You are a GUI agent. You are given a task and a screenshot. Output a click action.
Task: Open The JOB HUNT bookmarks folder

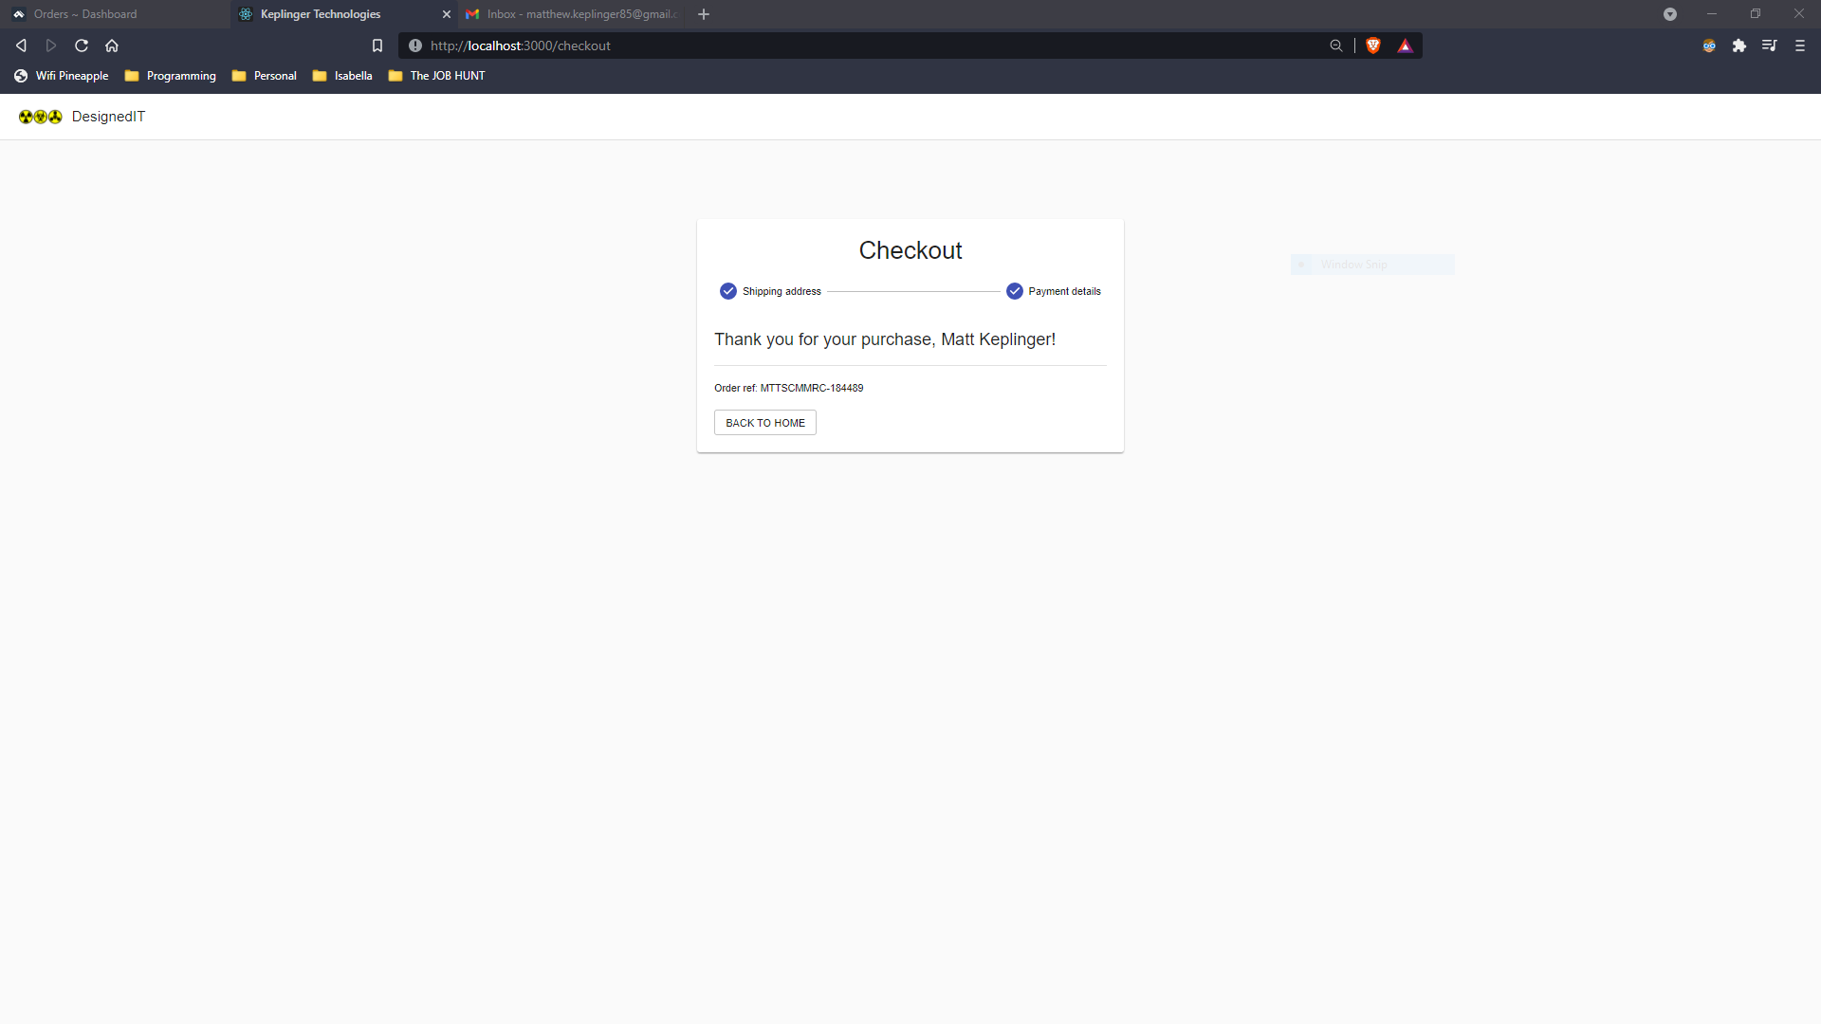point(437,76)
